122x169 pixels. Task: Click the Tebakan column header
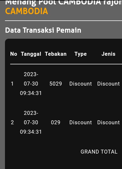coord(56,54)
